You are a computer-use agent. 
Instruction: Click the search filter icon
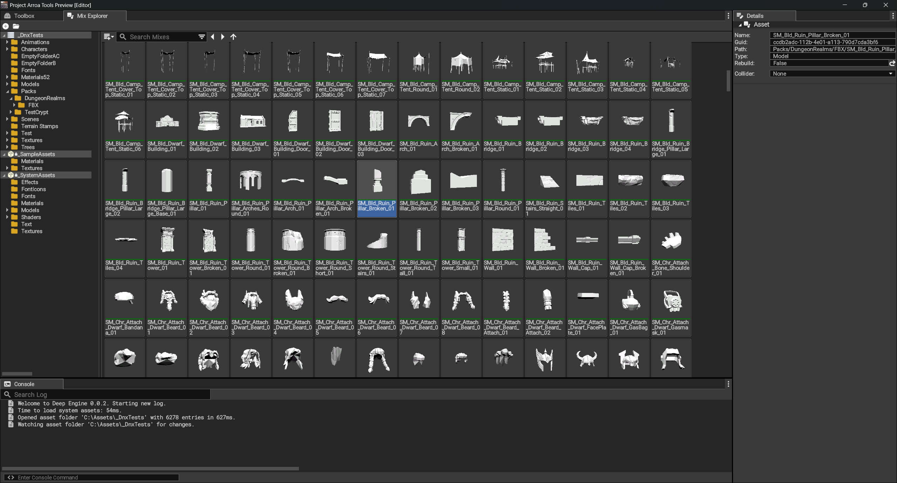(202, 37)
